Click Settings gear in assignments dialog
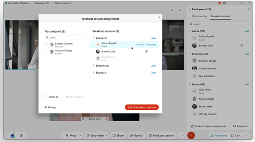The width and height of the screenshot is (255, 142). coord(50,107)
